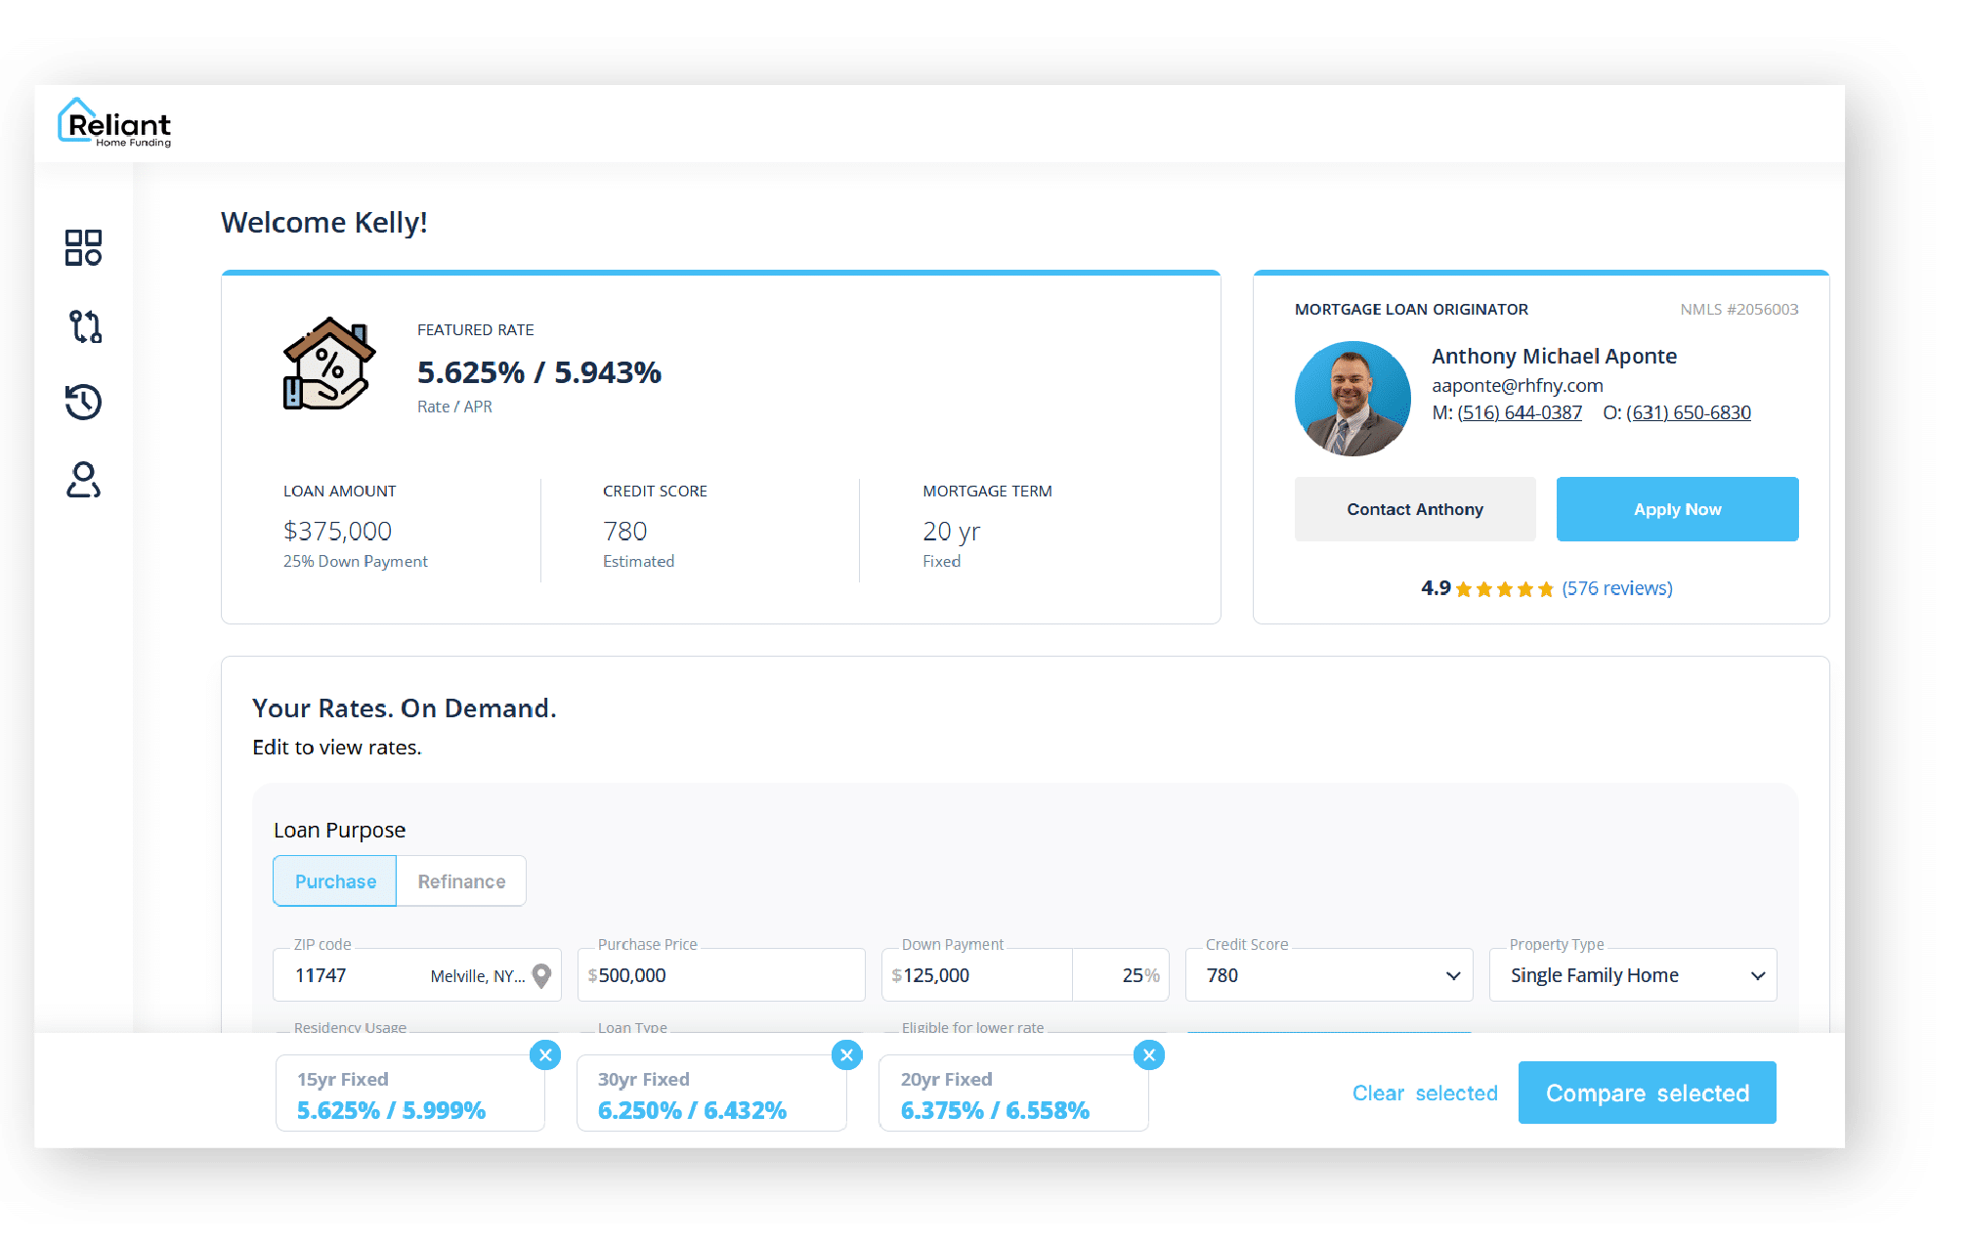The width and height of the screenshot is (1972, 1244).
Task: Open the Property Type dropdown
Action: (1632, 975)
